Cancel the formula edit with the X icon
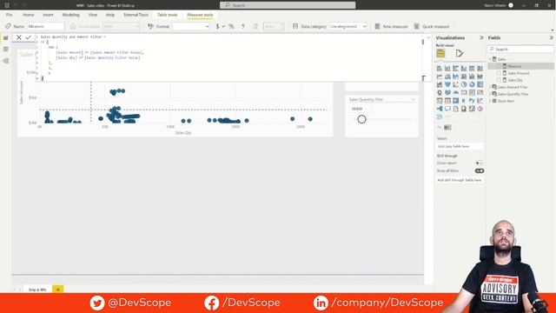This screenshot has height=313, width=556. click(x=19, y=37)
